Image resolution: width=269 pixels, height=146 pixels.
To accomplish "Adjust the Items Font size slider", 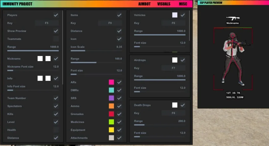I will click(96, 74).
